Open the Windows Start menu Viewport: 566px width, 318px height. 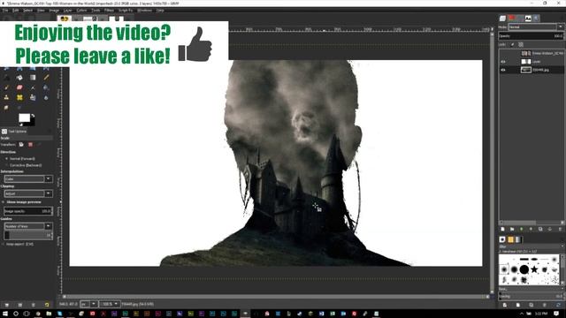click(x=5, y=314)
